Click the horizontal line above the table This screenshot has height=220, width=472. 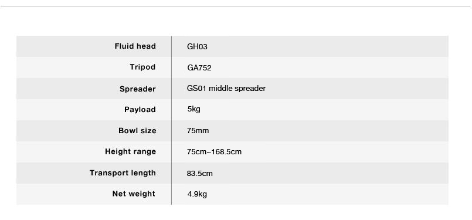235,6
